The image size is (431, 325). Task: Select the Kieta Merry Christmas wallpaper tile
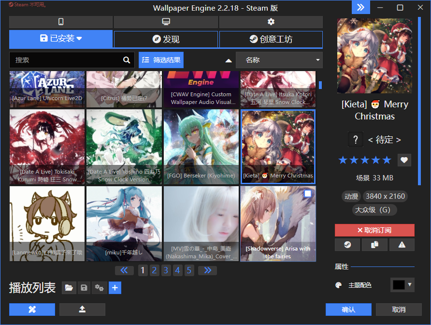(278, 147)
